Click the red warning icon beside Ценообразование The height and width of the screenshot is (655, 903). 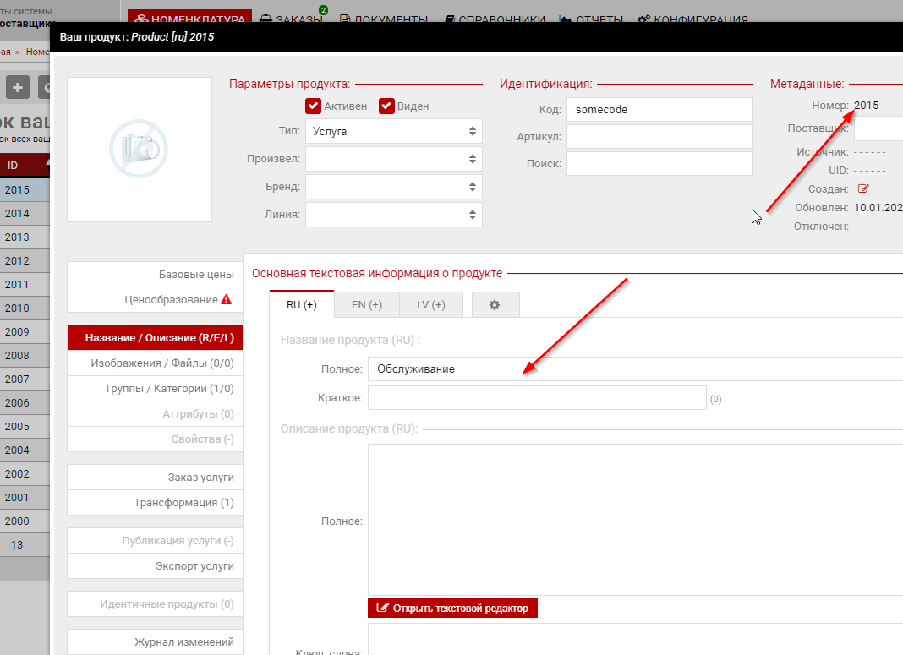pos(226,300)
